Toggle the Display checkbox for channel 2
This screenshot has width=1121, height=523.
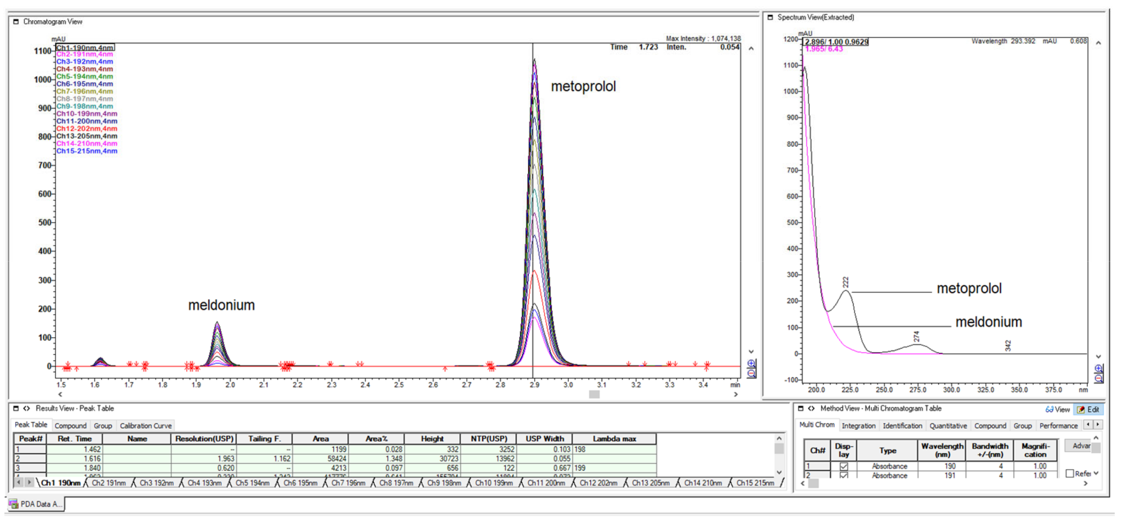click(843, 475)
